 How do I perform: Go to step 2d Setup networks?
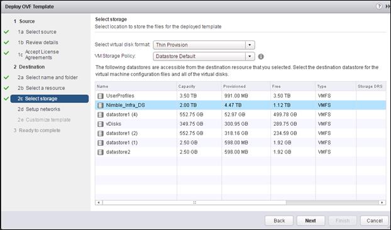coord(38,109)
